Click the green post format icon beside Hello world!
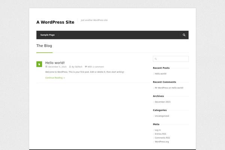Viewport: 225px width, 150px height. (39, 64)
